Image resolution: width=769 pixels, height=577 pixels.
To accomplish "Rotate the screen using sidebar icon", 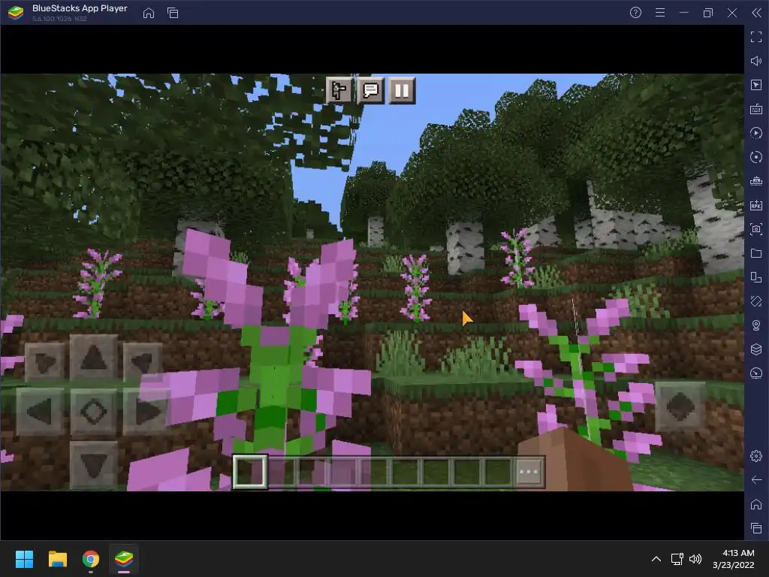I will [756, 301].
